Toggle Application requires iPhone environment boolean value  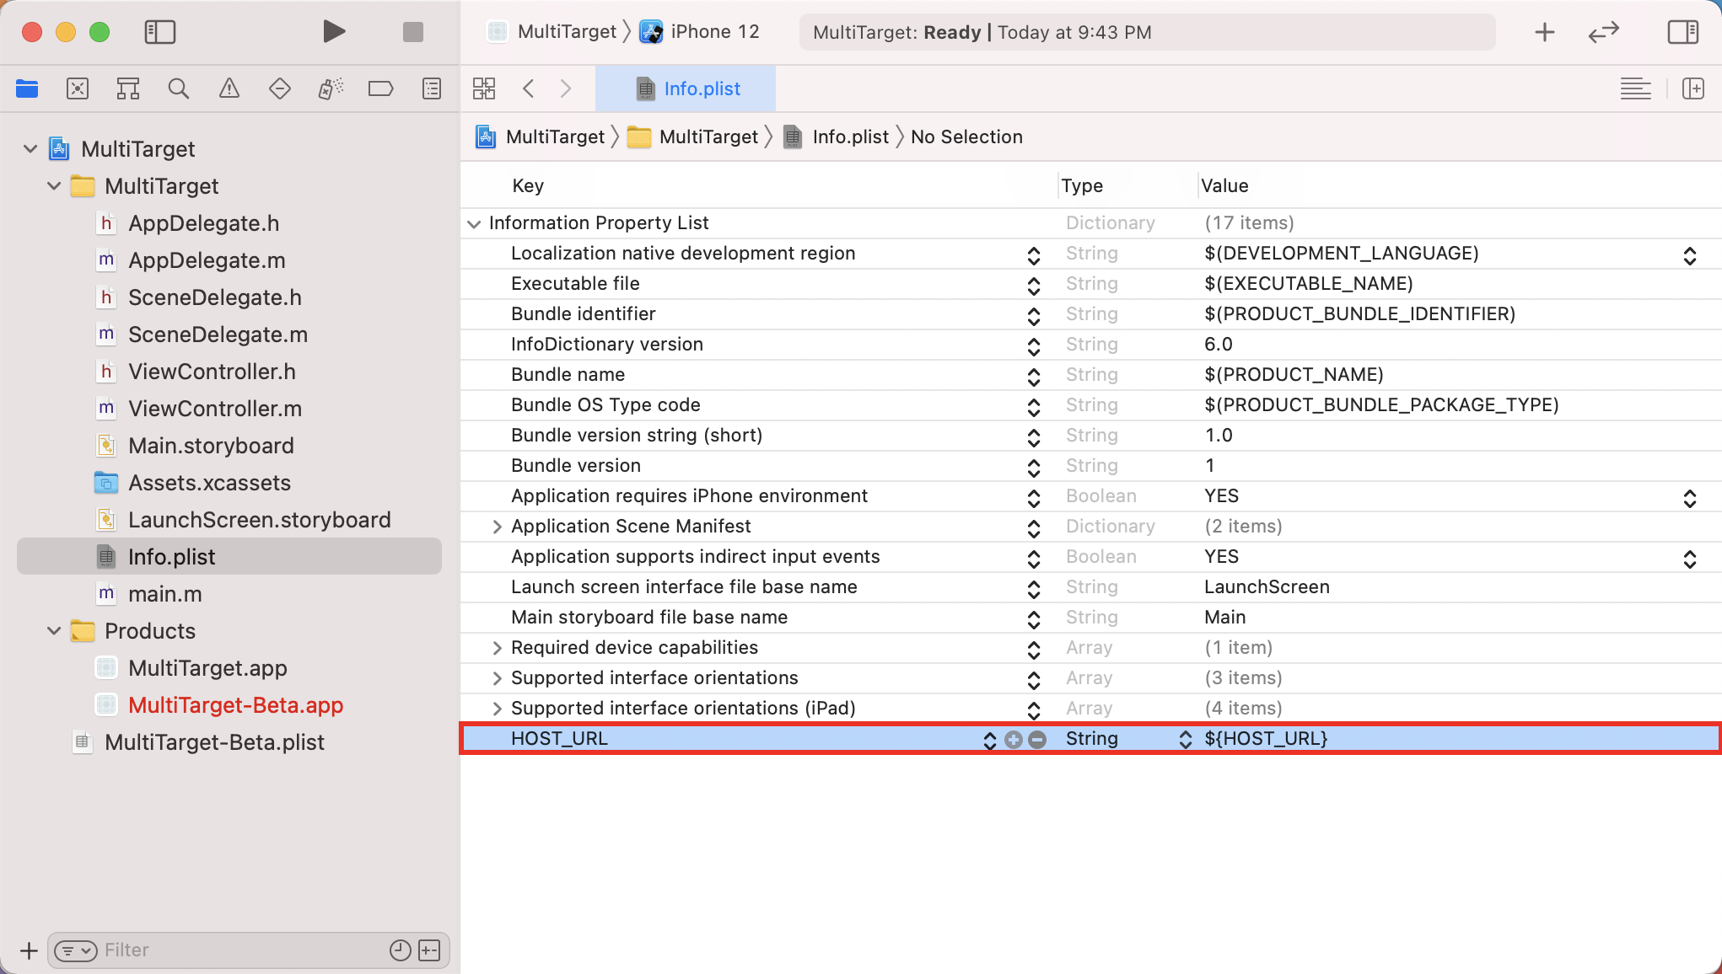tap(1689, 497)
